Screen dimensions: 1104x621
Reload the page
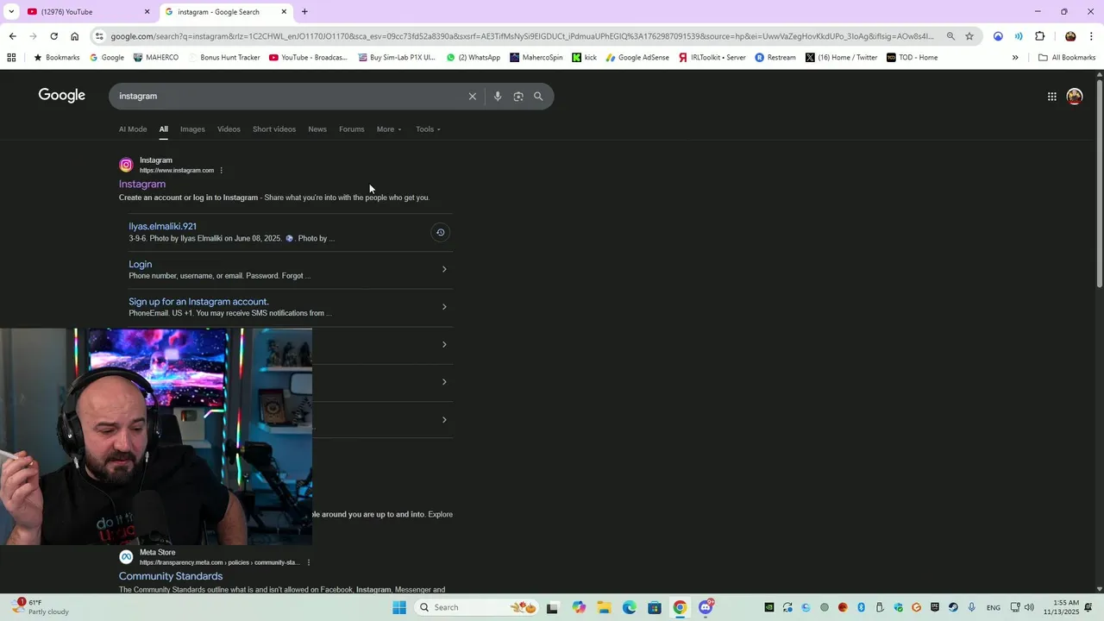[x=53, y=36]
